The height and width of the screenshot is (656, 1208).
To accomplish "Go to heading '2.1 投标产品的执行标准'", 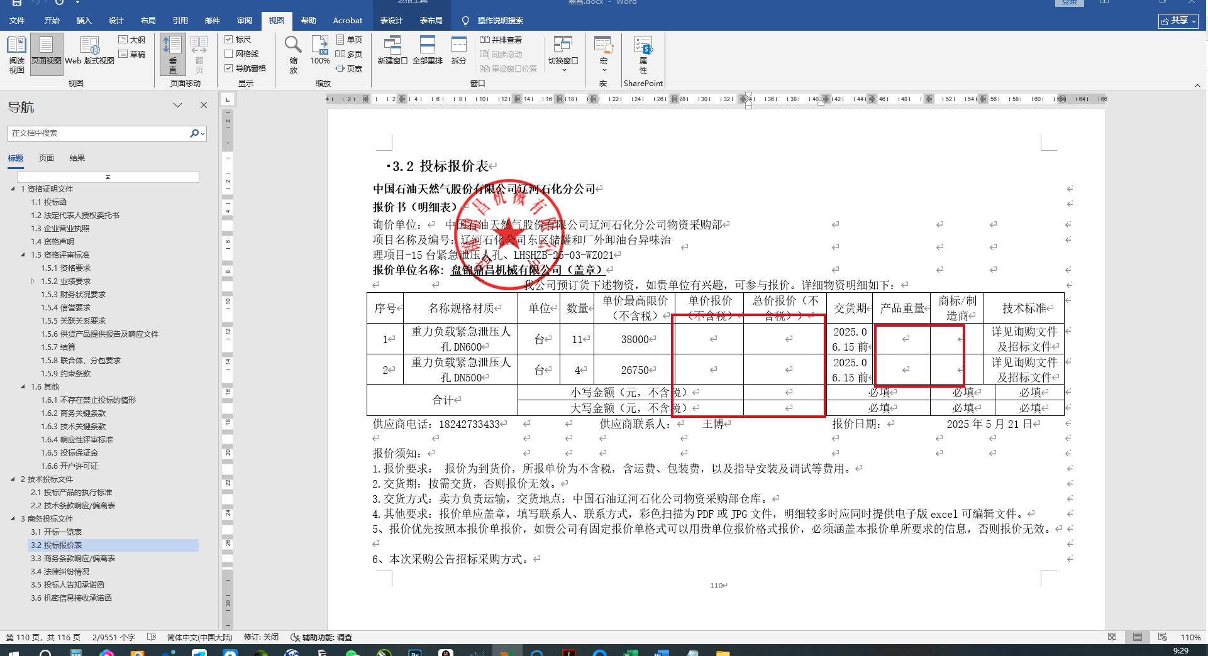I will (x=72, y=493).
